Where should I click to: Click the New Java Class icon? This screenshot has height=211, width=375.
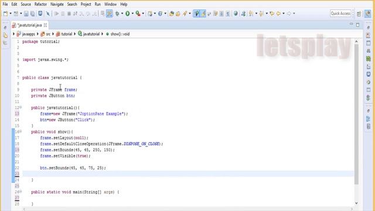coord(160,13)
